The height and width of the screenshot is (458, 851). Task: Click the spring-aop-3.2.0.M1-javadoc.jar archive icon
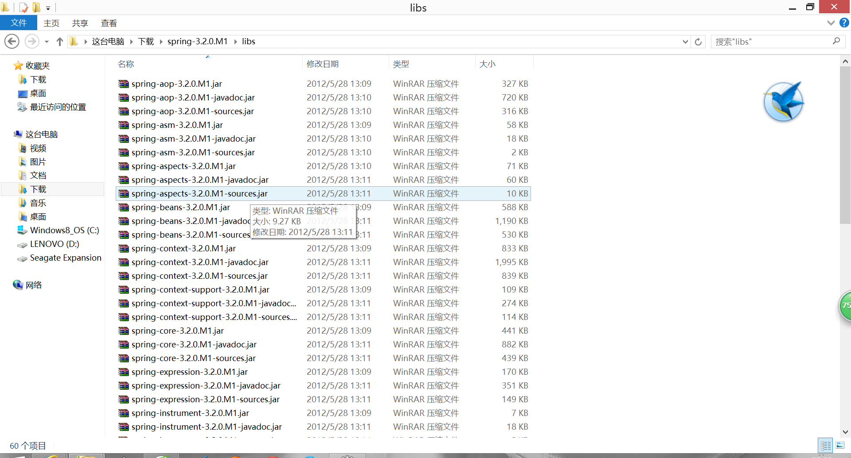pos(124,98)
